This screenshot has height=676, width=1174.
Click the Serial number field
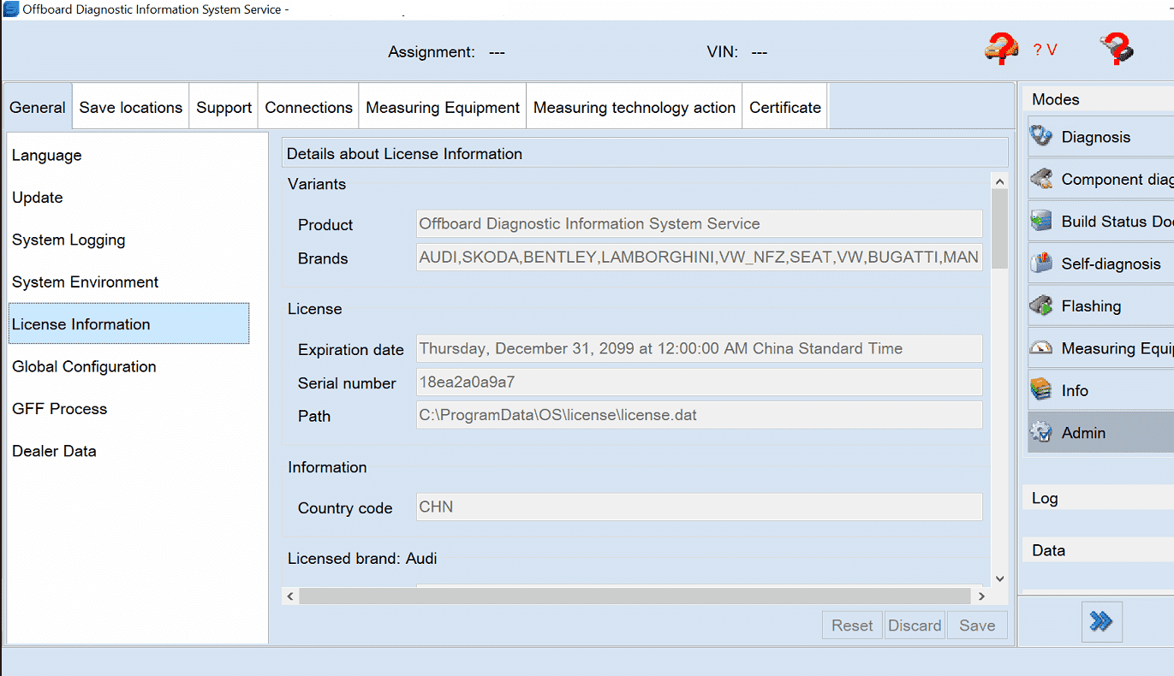pyautogui.click(x=698, y=382)
